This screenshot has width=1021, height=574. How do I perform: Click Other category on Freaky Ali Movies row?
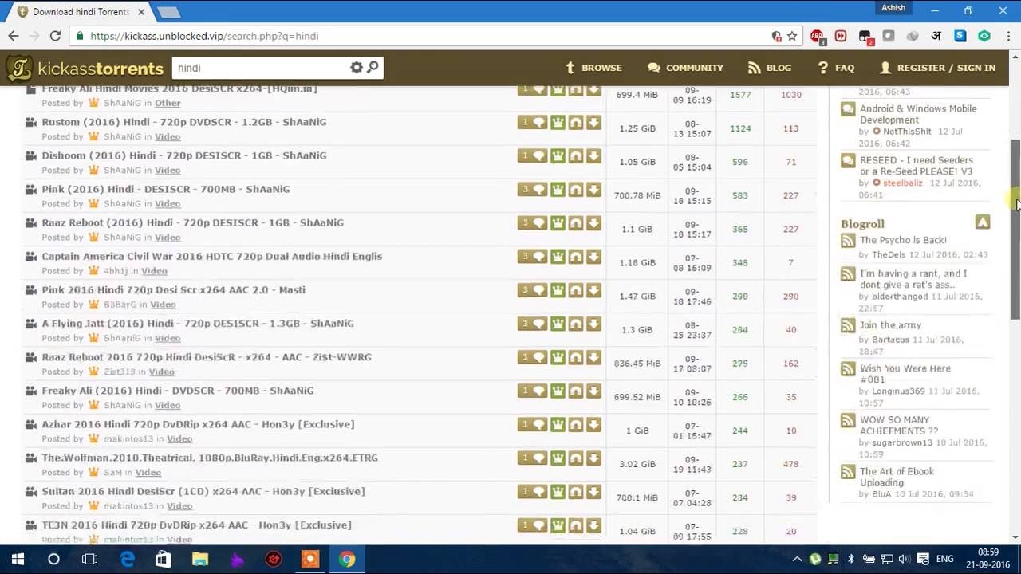pos(168,103)
